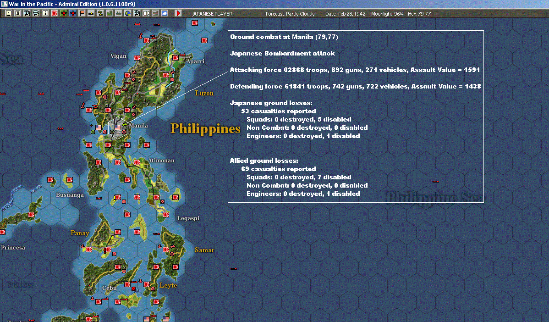The width and height of the screenshot is (549, 322).
Task: Click the Defending force 61841 troops line
Action: point(355,86)
